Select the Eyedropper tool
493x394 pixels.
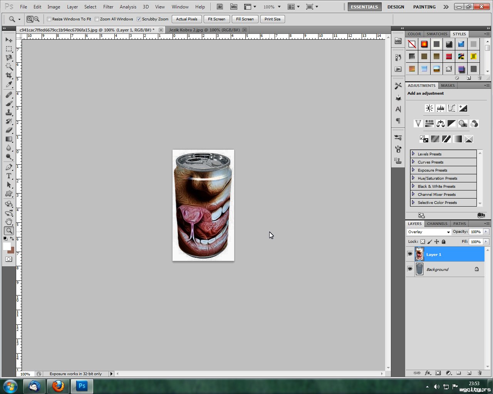coord(9,85)
